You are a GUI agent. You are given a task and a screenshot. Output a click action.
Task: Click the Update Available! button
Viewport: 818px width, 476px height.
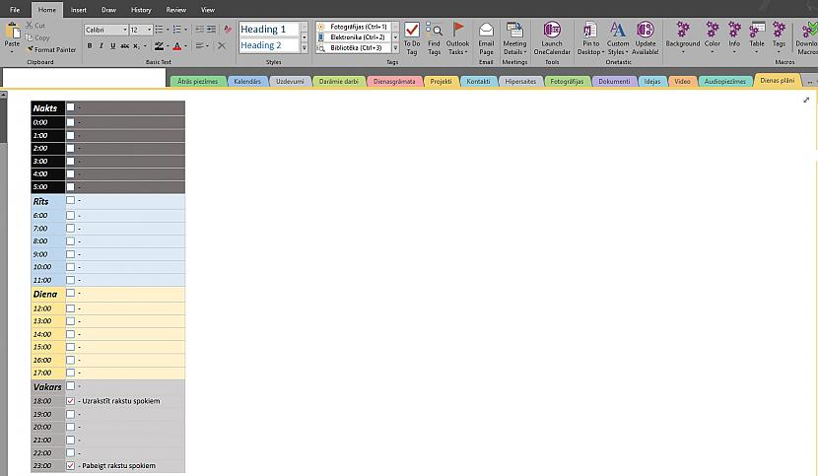click(x=646, y=38)
